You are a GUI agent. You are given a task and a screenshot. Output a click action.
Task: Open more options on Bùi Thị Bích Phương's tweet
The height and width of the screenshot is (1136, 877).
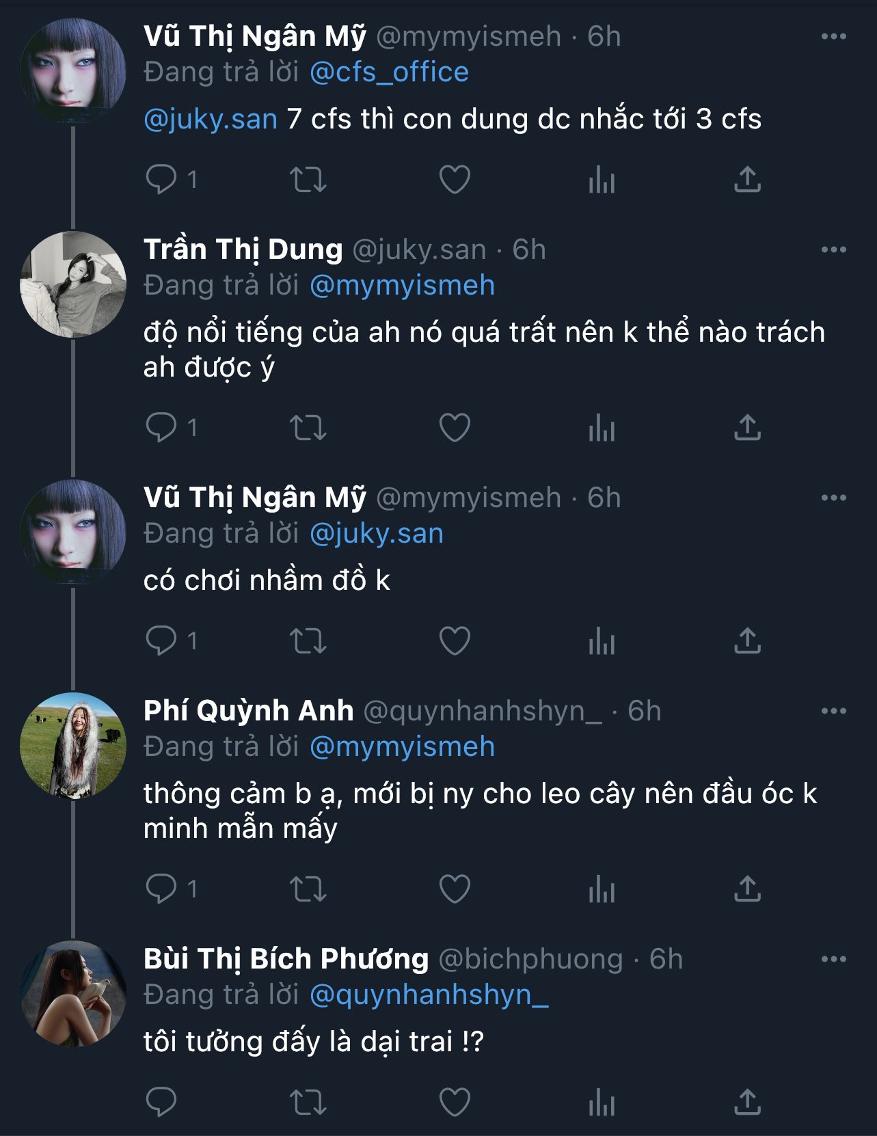coord(833,960)
